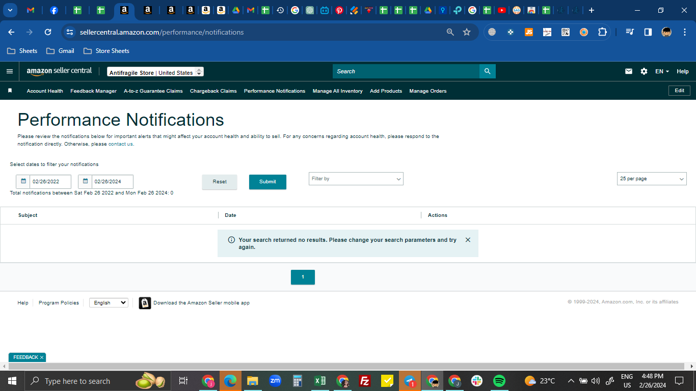This screenshot has height=391, width=696.
Task: View site information icon
Action: point(70,32)
